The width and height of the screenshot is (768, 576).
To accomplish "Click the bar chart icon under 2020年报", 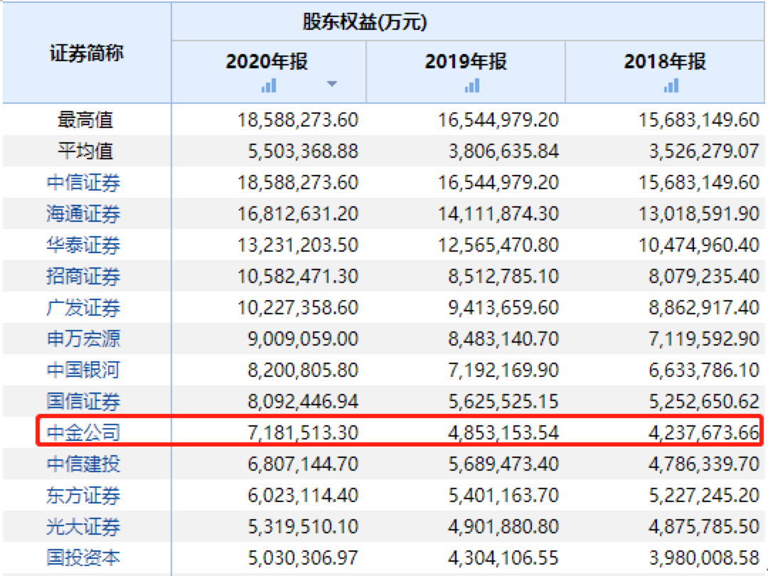I will pos(269,86).
